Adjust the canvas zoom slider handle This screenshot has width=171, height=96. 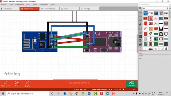coord(123,89)
